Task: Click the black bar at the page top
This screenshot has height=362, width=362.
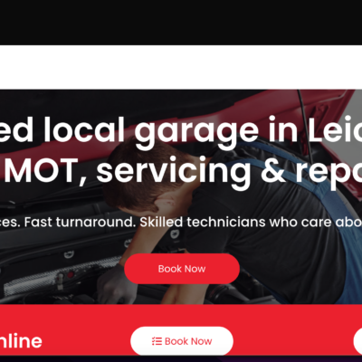Action: click(181, 23)
